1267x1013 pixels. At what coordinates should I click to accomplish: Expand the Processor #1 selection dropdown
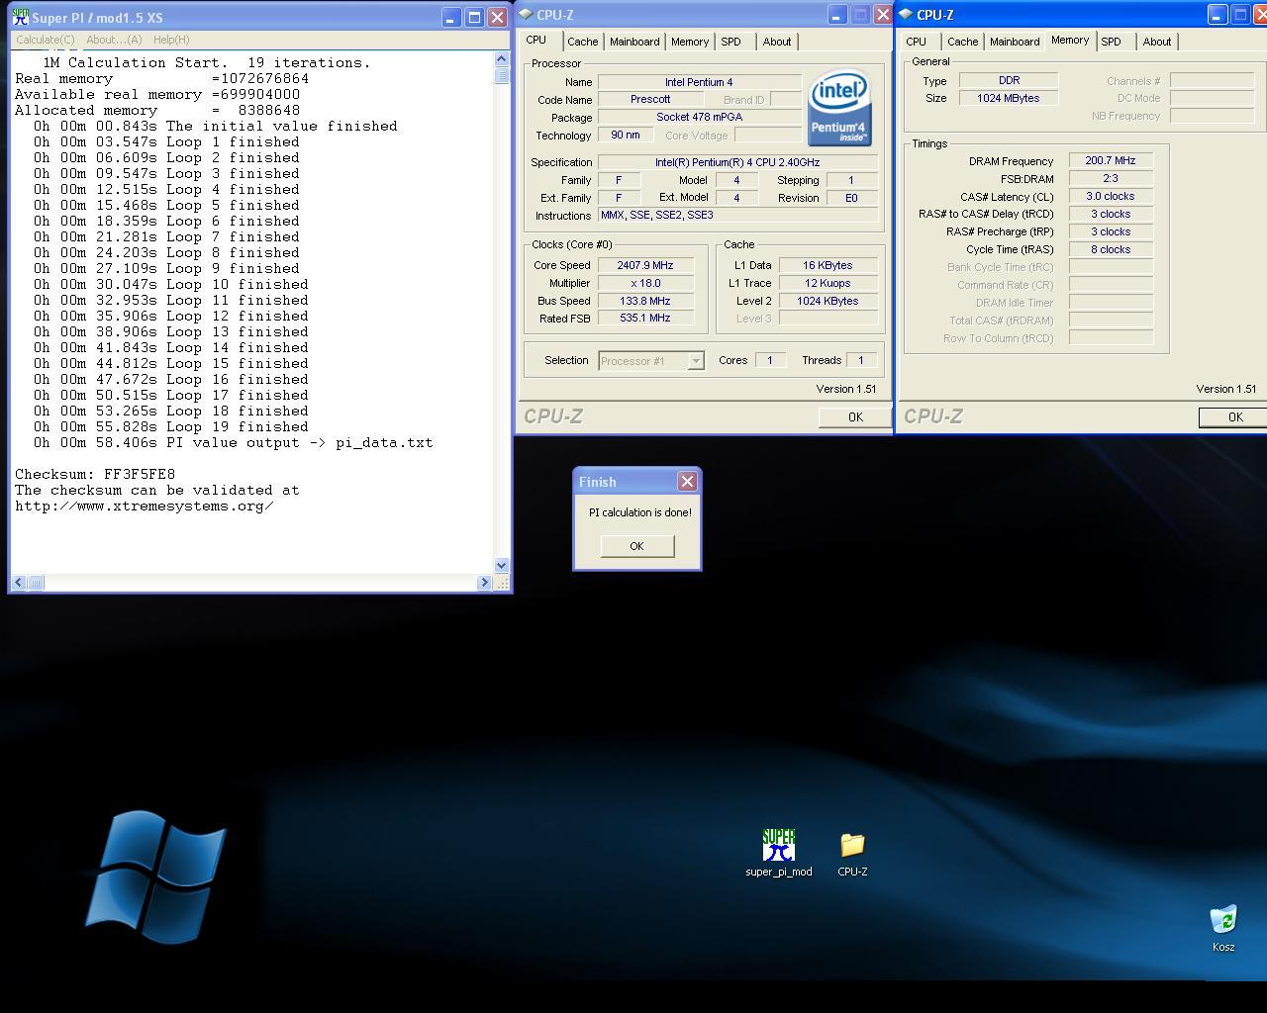coord(696,361)
